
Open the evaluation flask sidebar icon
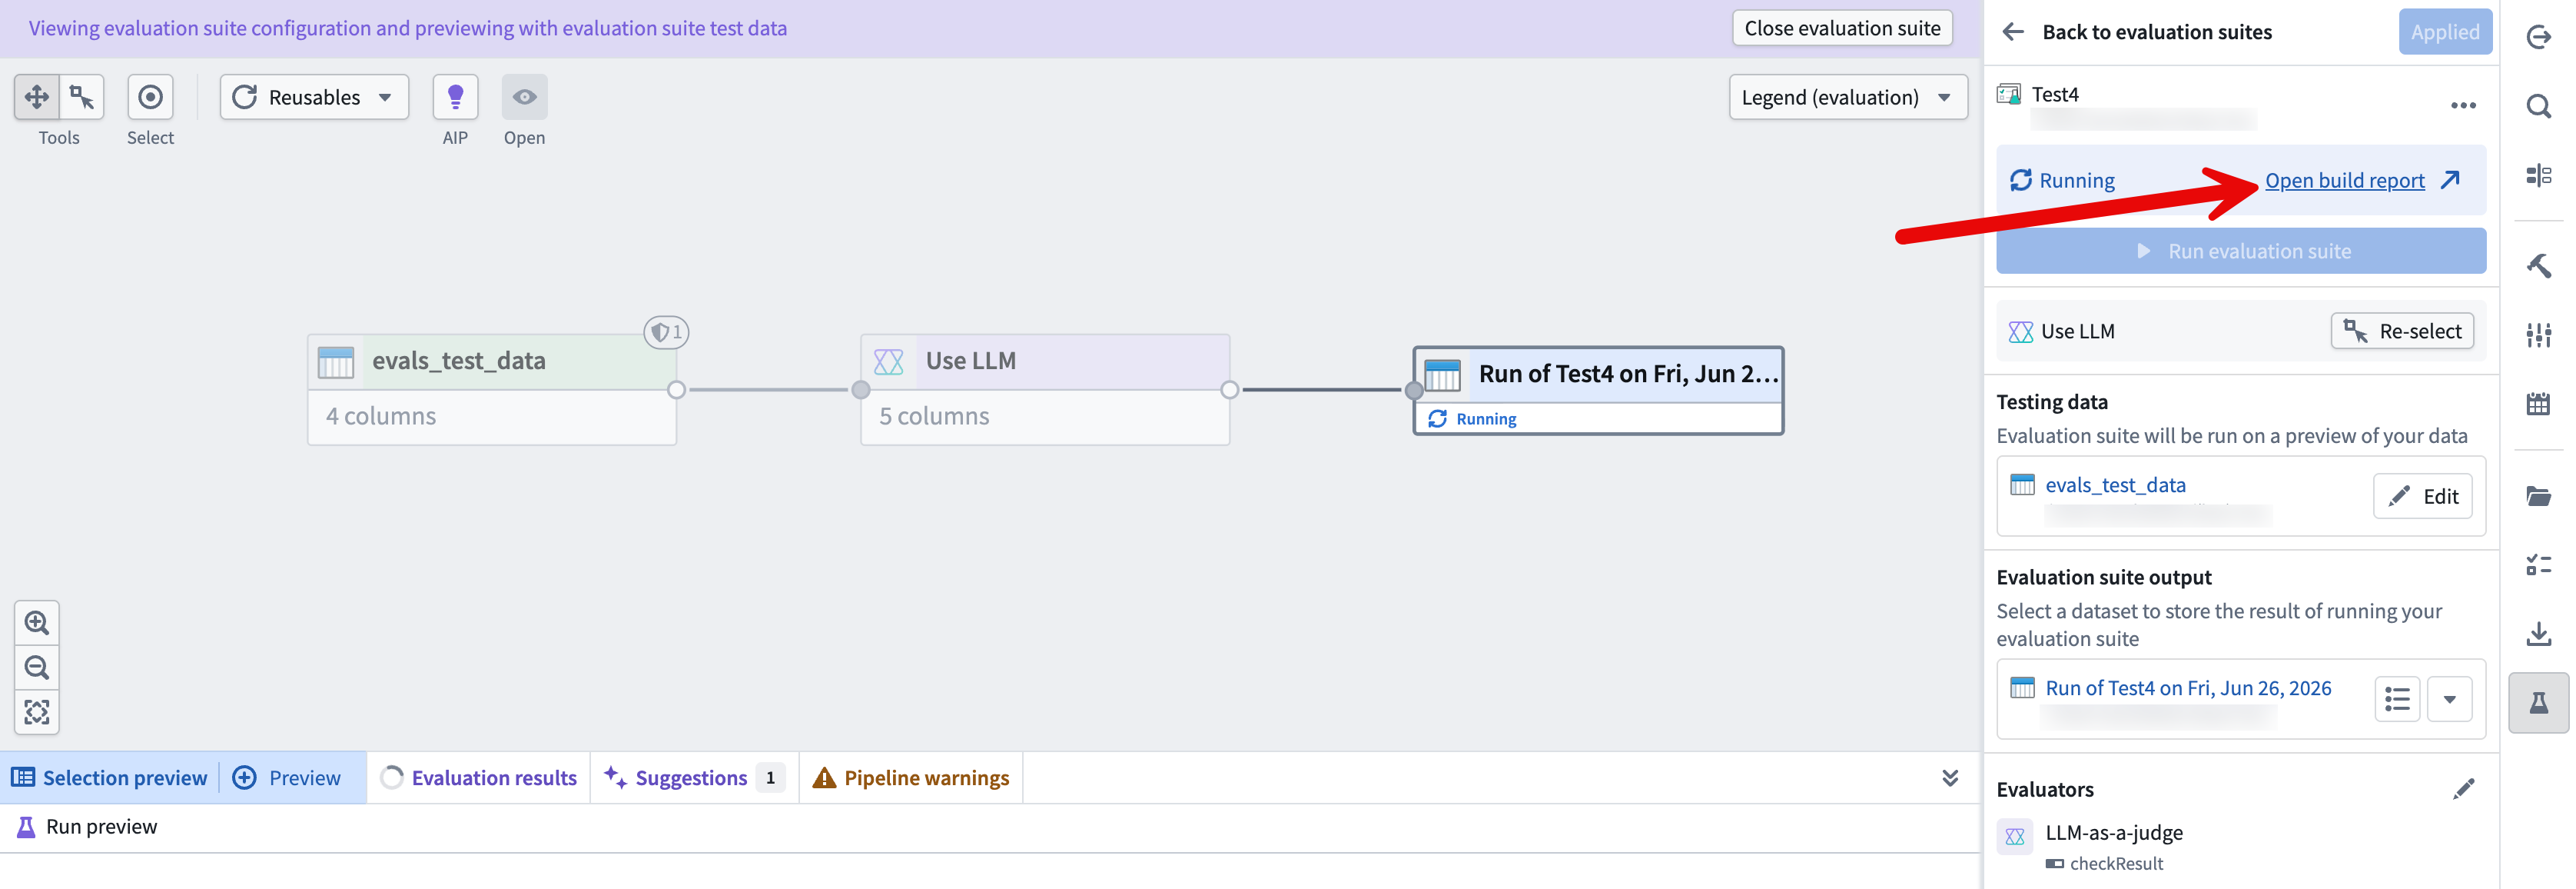click(2538, 703)
